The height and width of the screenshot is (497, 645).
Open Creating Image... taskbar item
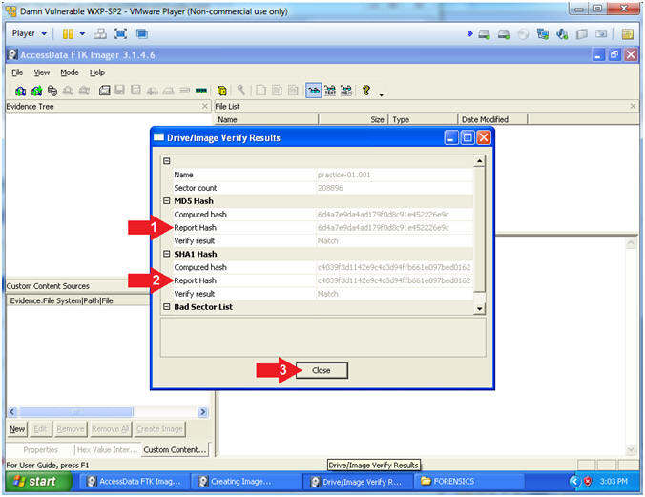[245, 482]
